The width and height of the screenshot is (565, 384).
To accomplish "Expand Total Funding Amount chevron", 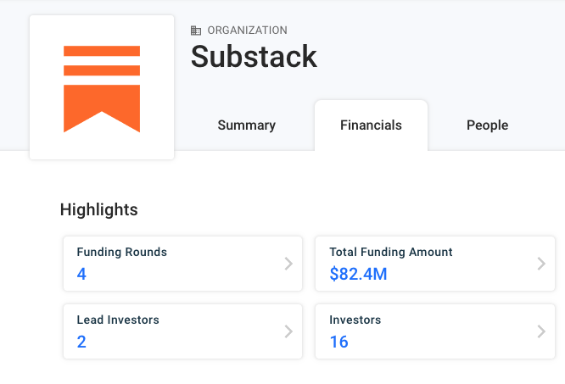I will tap(541, 264).
